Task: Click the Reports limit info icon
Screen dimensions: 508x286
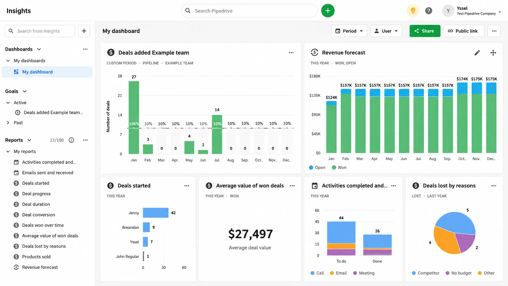Action: [71, 140]
